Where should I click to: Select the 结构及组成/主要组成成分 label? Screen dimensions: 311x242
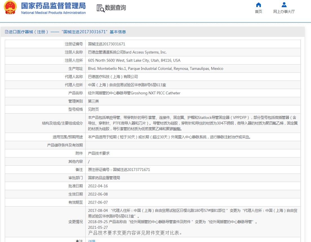pyautogui.click(x=62, y=123)
